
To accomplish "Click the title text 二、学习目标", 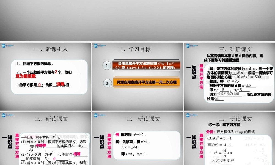I will pyautogui.click(x=134, y=49).
